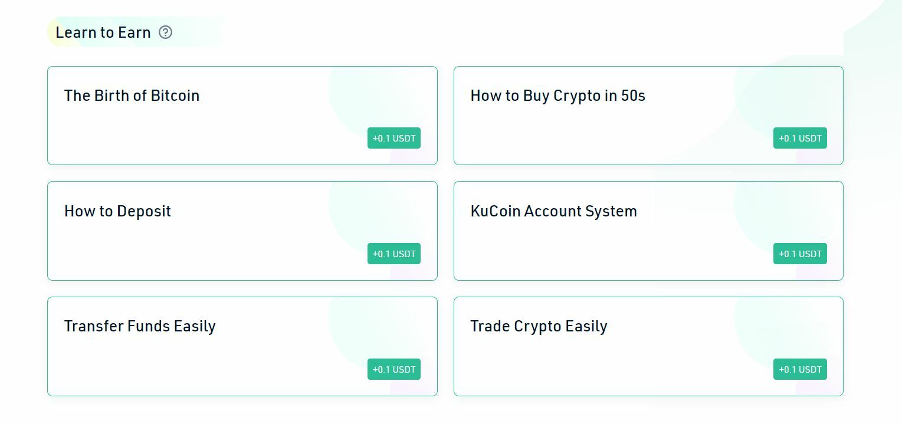Click the +0.1 USDT badge on Transfer Funds Easily
The width and height of the screenshot is (902, 424).
394,369
